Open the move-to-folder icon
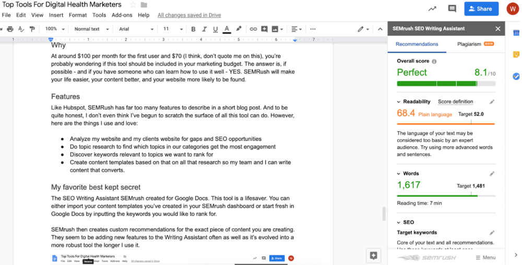This screenshot has width=522, height=265. 144,5
